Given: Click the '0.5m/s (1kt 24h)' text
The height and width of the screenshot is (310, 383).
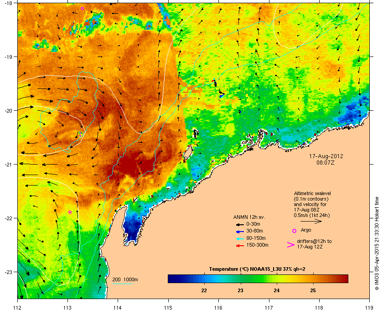Looking at the screenshot, I should pos(312,216).
